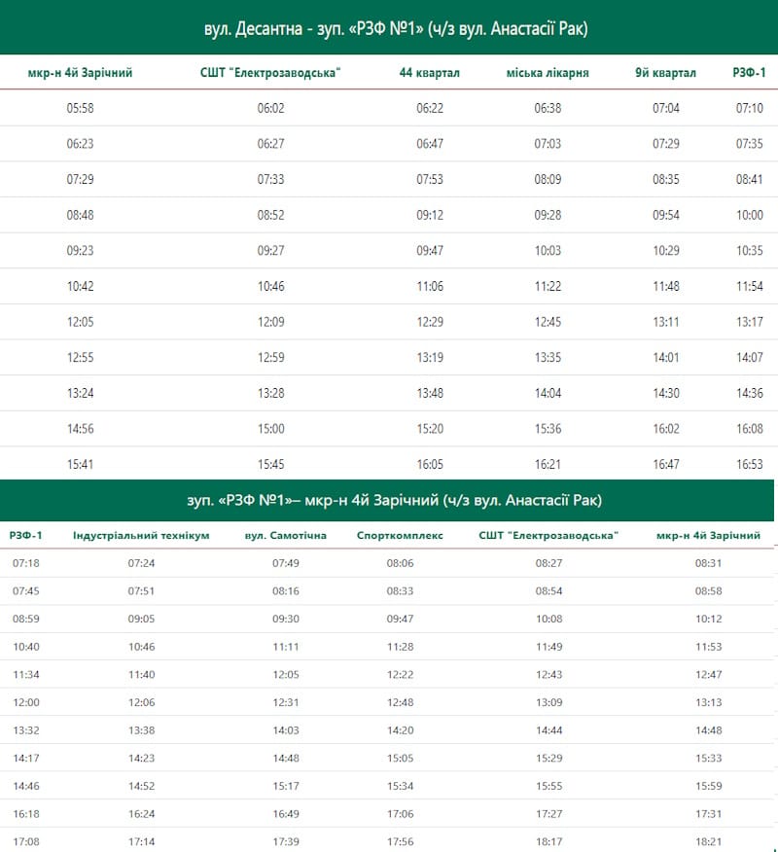Image resolution: width=778 pixels, height=852 pixels.
Task: Select the 44 квартал column header
Action: (x=429, y=73)
